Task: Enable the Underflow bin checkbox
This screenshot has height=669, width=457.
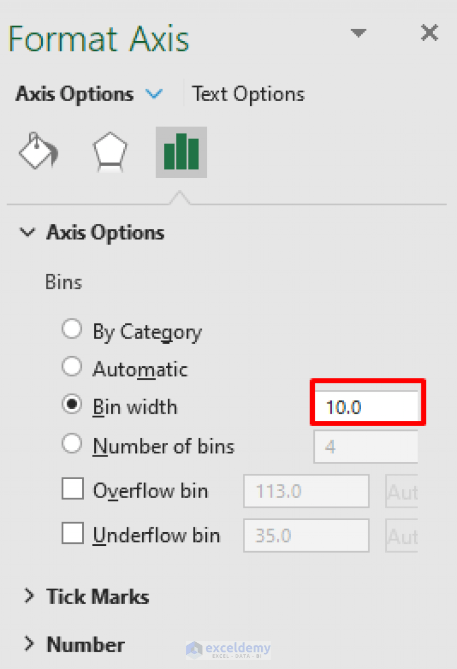Action: click(72, 533)
